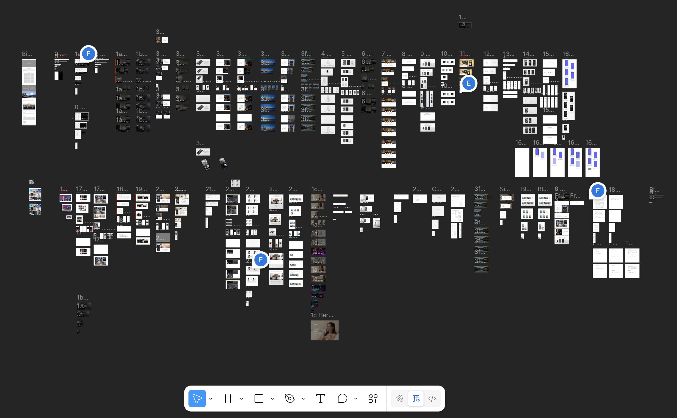The height and width of the screenshot is (418, 677).
Task: Select the Text tool
Action: point(320,398)
